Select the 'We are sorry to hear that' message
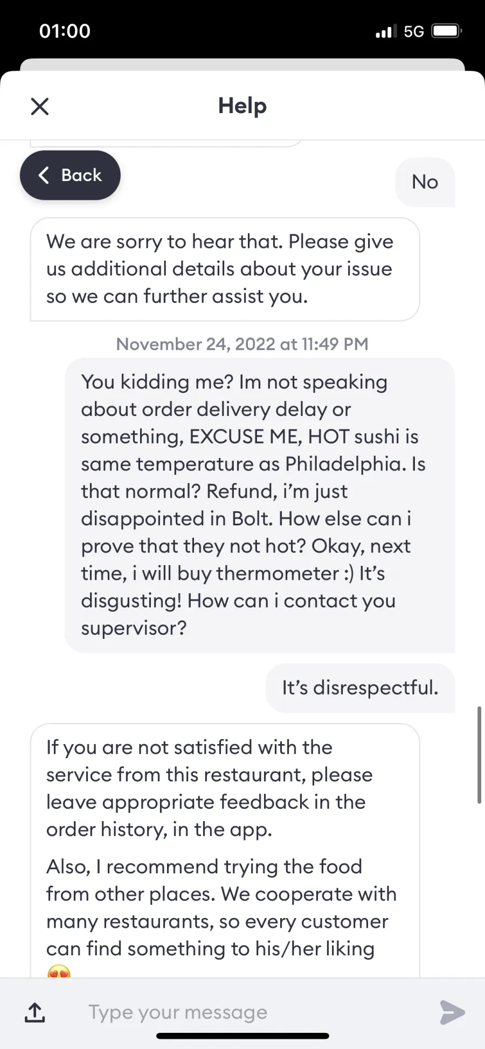This screenshot has height=1049, width=485. click(x=225, y=269)
